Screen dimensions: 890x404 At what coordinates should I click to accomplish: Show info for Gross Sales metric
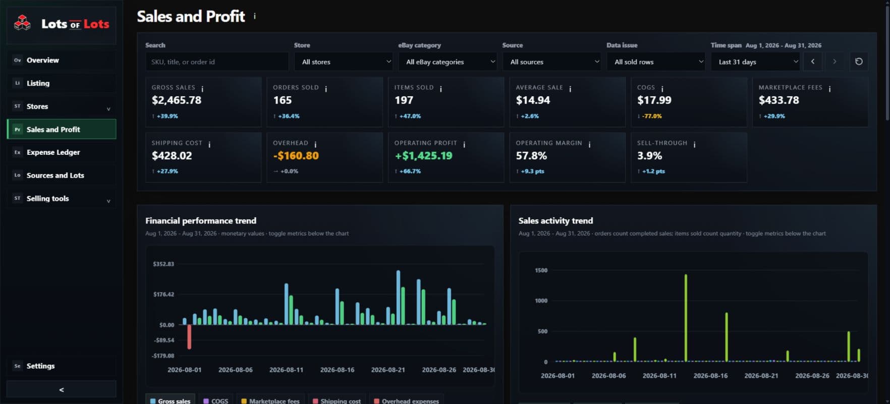point(202,89)
